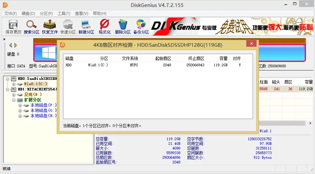Select the 搜索分区 search partition tool
Screen dimensions: 315x174
click(x=32, y=27)
